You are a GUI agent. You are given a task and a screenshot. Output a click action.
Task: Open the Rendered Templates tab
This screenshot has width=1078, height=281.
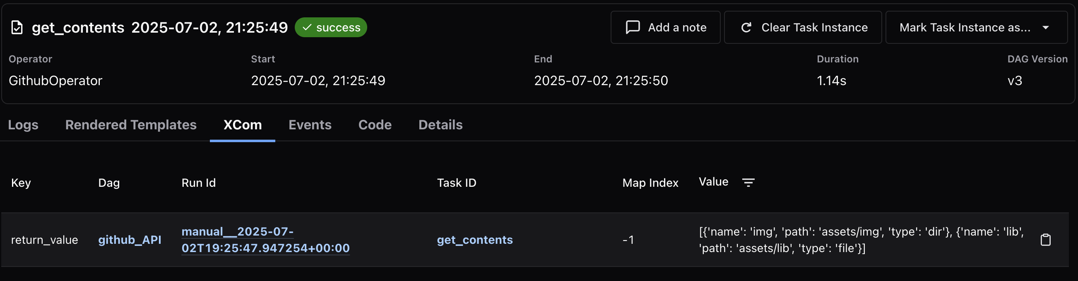pyautogui.click(x=130, y=124)
